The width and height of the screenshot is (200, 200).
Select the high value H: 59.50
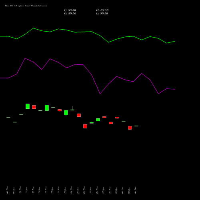102,10
